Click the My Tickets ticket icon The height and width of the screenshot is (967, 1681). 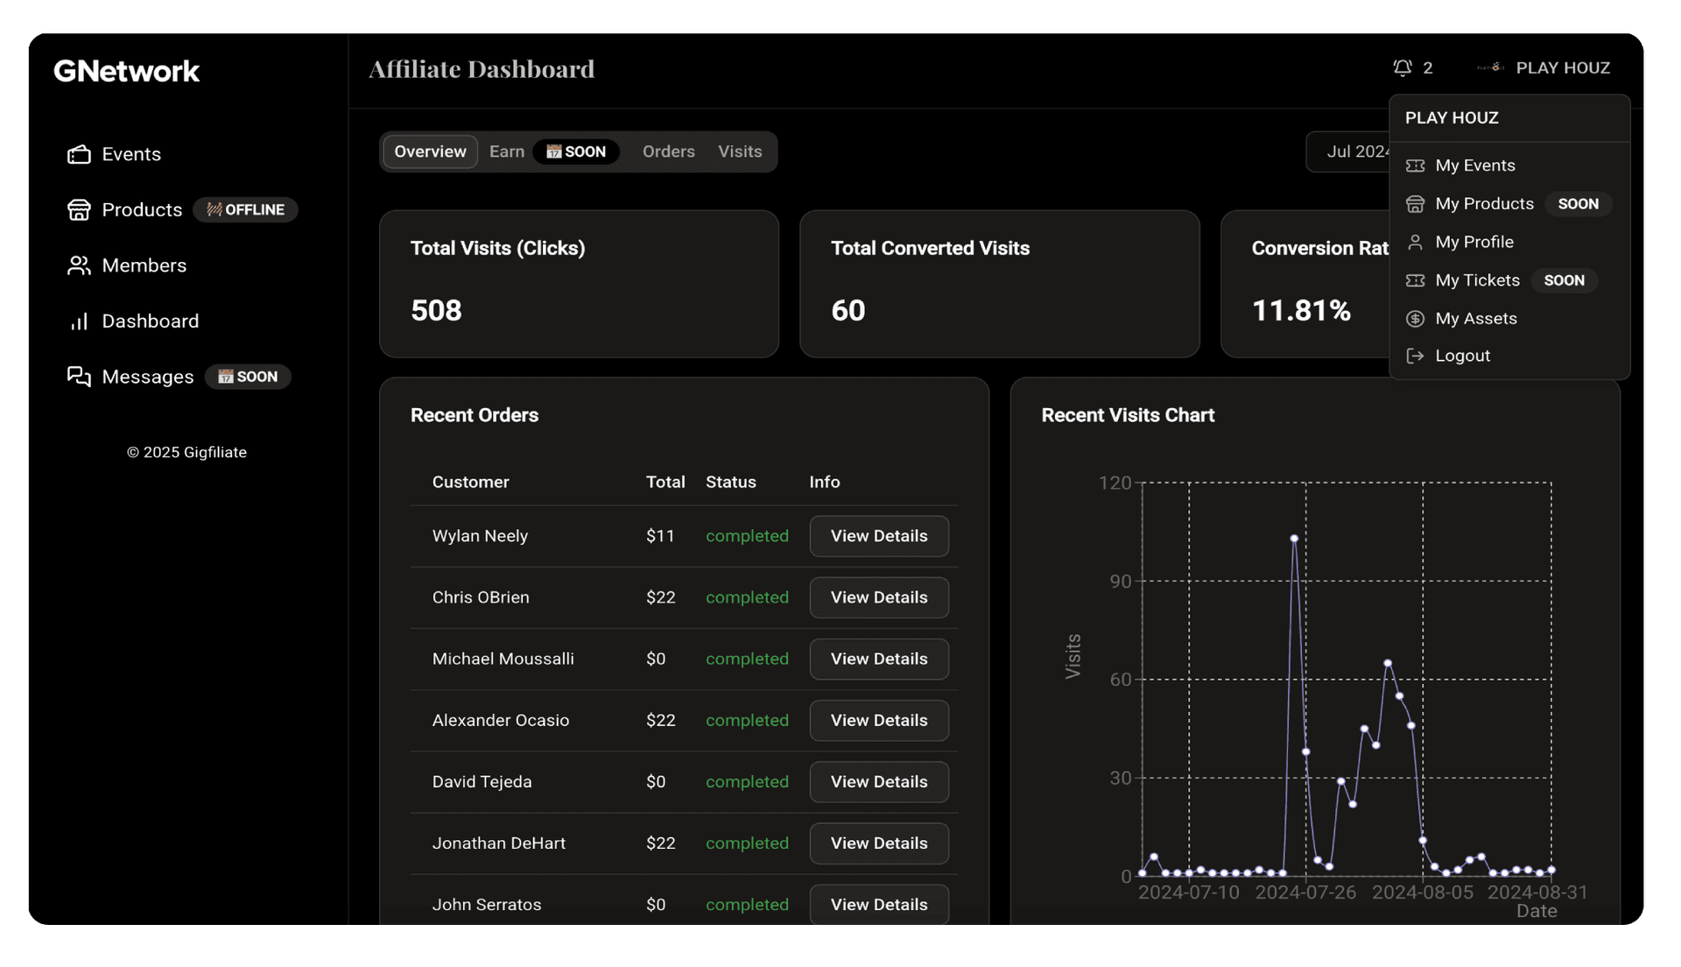1416,280
